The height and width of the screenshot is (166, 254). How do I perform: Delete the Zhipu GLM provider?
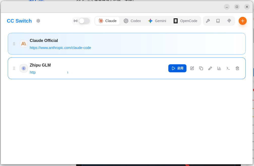tap(237, 68)
